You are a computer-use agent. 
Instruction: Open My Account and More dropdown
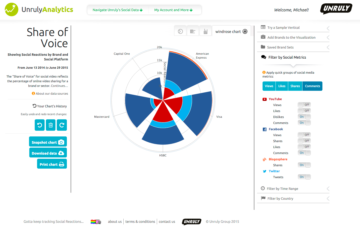pos(173,10)
